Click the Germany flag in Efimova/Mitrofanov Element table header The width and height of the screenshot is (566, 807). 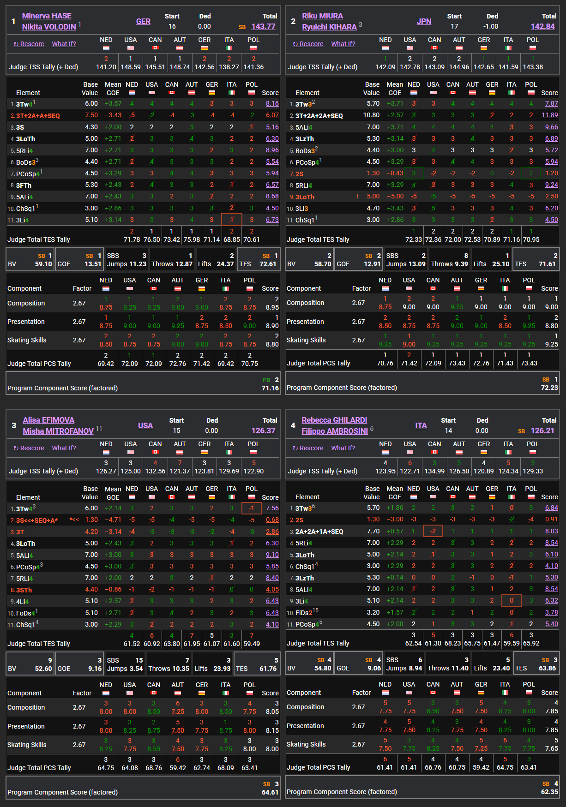[x=212, y=497]
